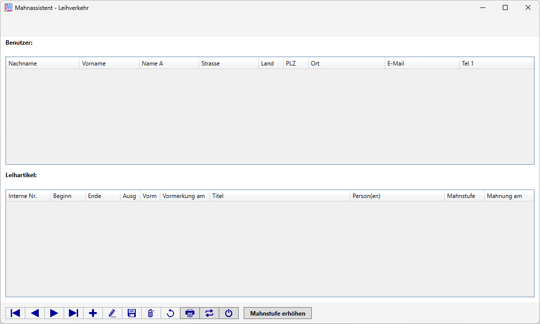Click the E-Mail column header

coord(422,63)
